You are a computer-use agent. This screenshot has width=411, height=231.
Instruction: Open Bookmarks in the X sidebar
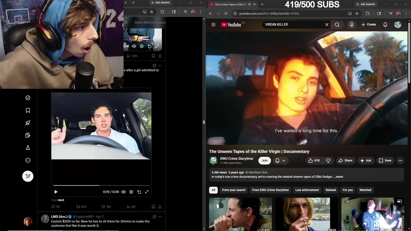pyautogui.click(x=28, y=110)
